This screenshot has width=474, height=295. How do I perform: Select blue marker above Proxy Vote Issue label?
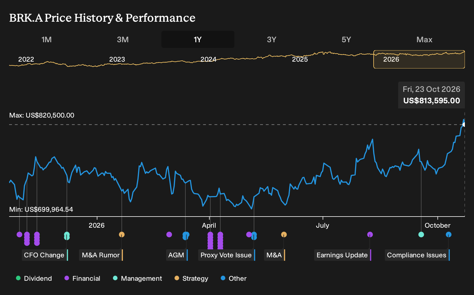(x=254, y=235)
